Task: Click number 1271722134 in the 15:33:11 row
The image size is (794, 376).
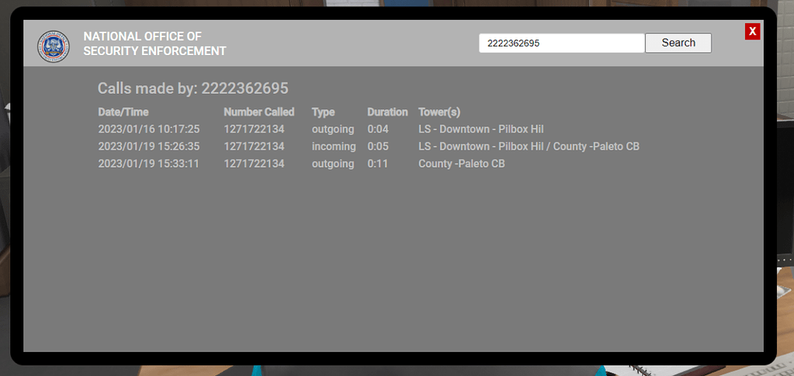Action: point(255,164)
